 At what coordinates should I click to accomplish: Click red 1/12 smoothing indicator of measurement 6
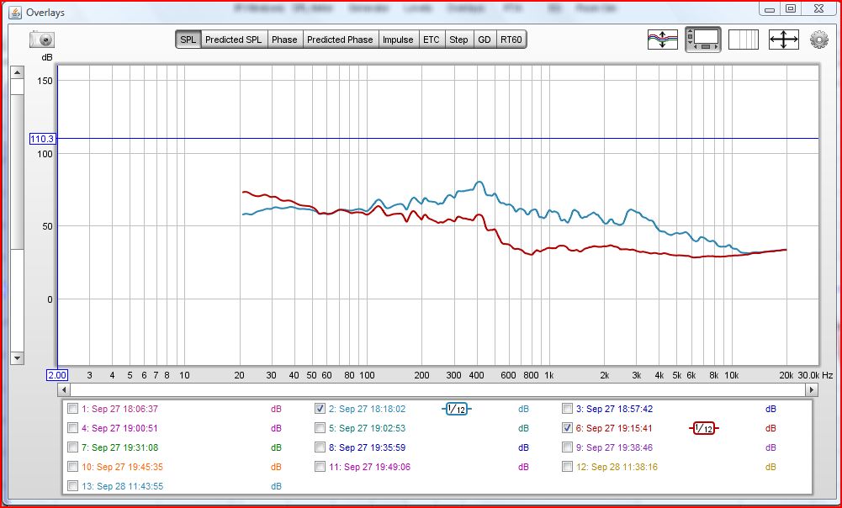(703, 429)
